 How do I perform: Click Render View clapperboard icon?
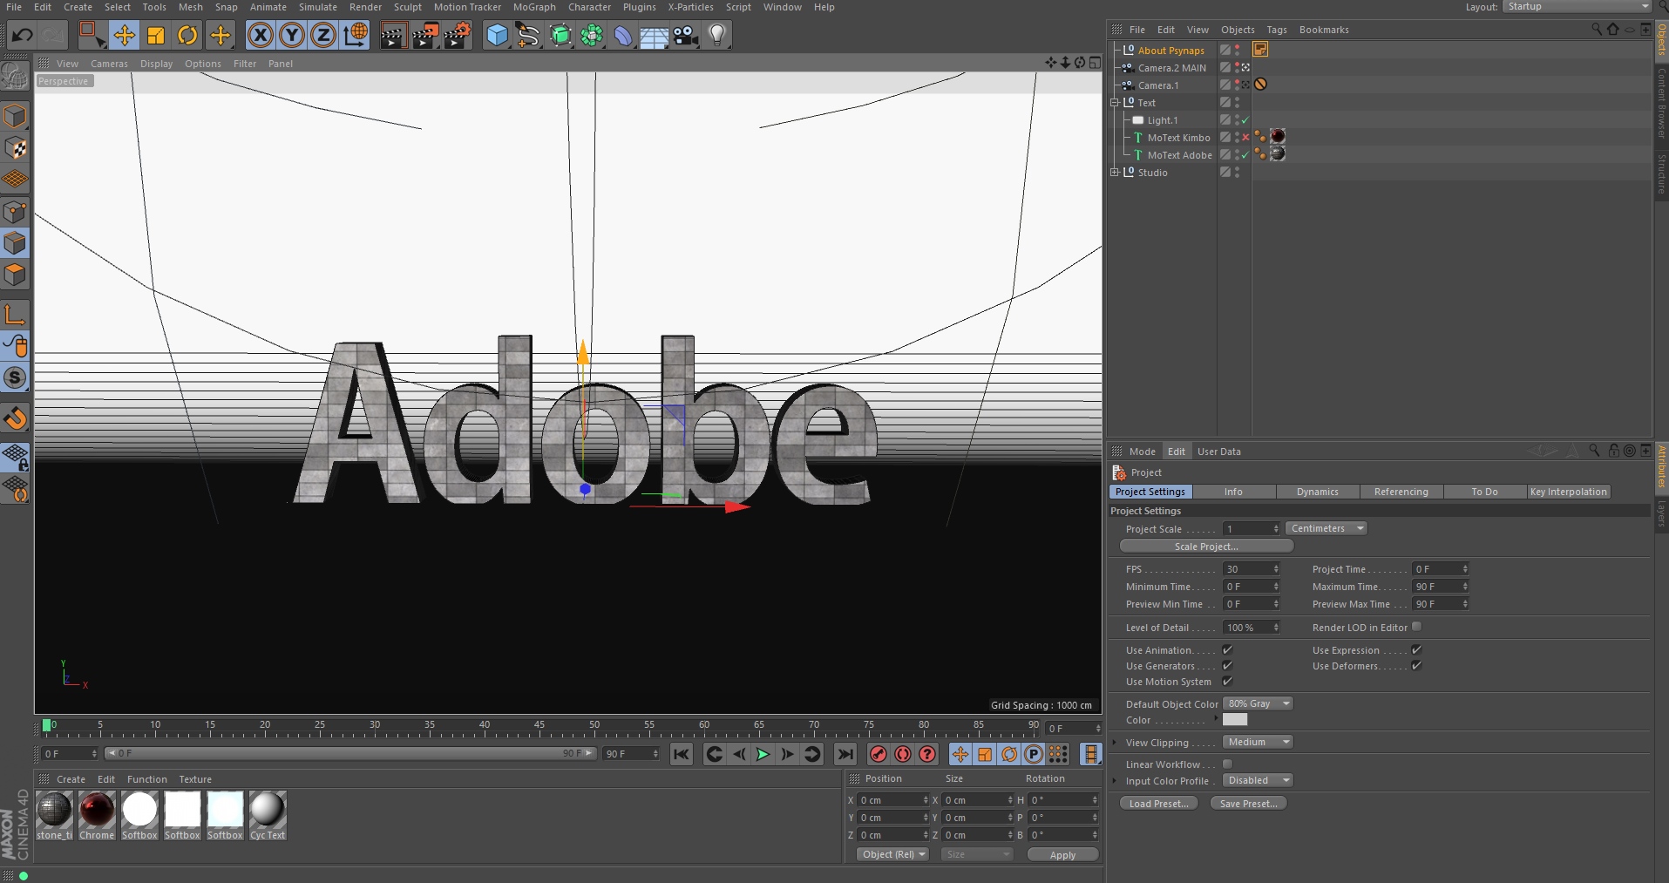click(x=393, y=36)
